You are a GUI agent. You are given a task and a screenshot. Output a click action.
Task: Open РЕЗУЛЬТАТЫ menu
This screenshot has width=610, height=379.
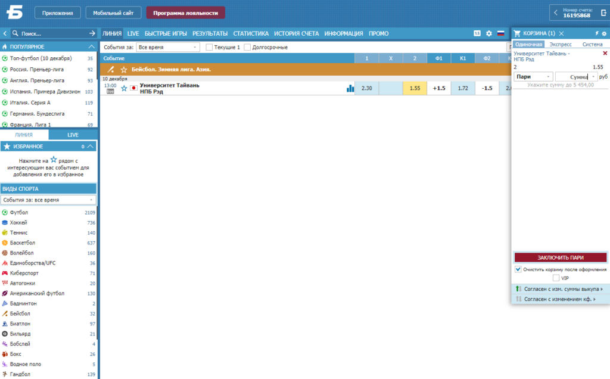[210, 34]
